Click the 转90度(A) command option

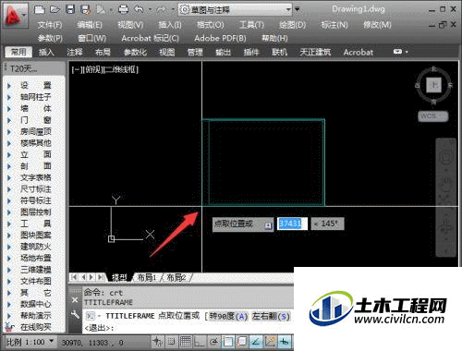coord(228,316)
